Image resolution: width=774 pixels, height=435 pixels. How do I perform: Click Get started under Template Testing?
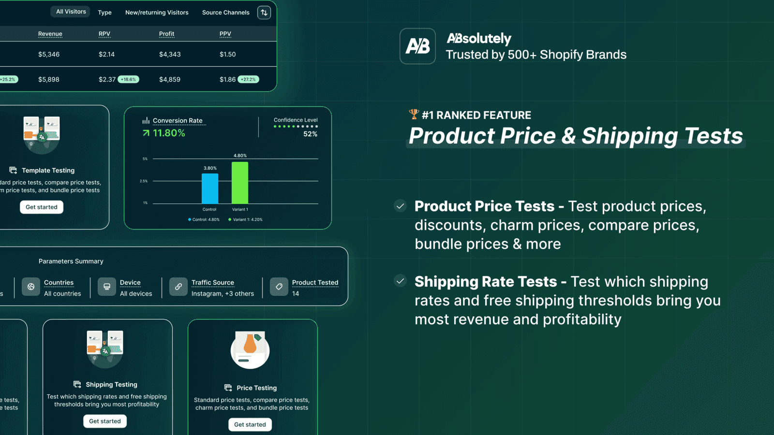(42, 207)
